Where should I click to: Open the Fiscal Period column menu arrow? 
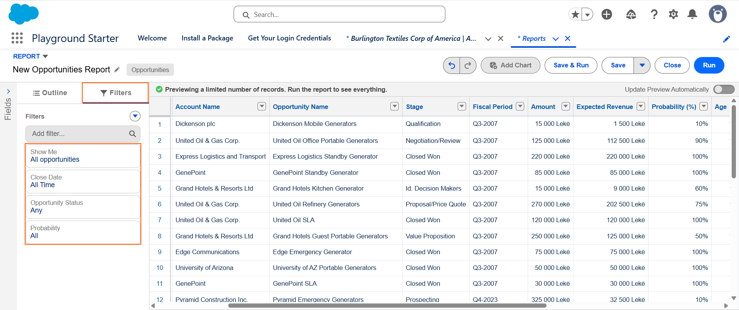[520, 106]
